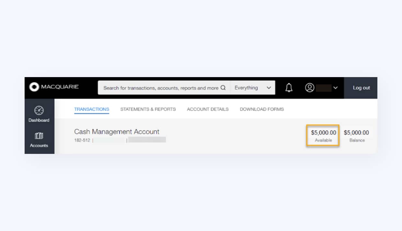
Task: Switch to Statements & Reports tab
Action: point(148,109)
